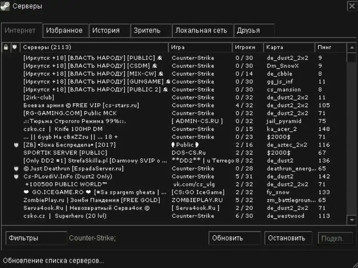Select SPORTIK SERVER [PUBLIC] row

pyautogui.click(x=174, y=153)
